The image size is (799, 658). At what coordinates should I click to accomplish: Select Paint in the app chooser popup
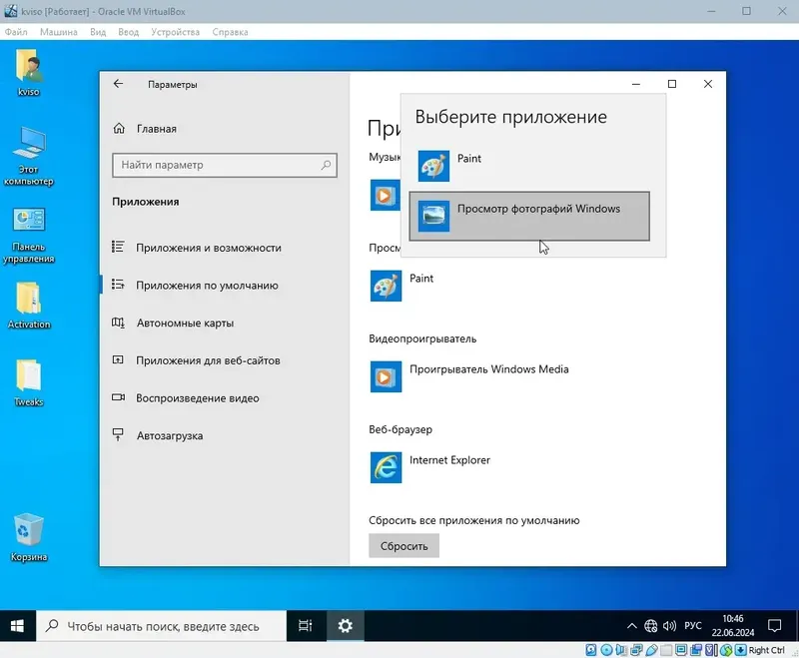(x=469, y=157)
